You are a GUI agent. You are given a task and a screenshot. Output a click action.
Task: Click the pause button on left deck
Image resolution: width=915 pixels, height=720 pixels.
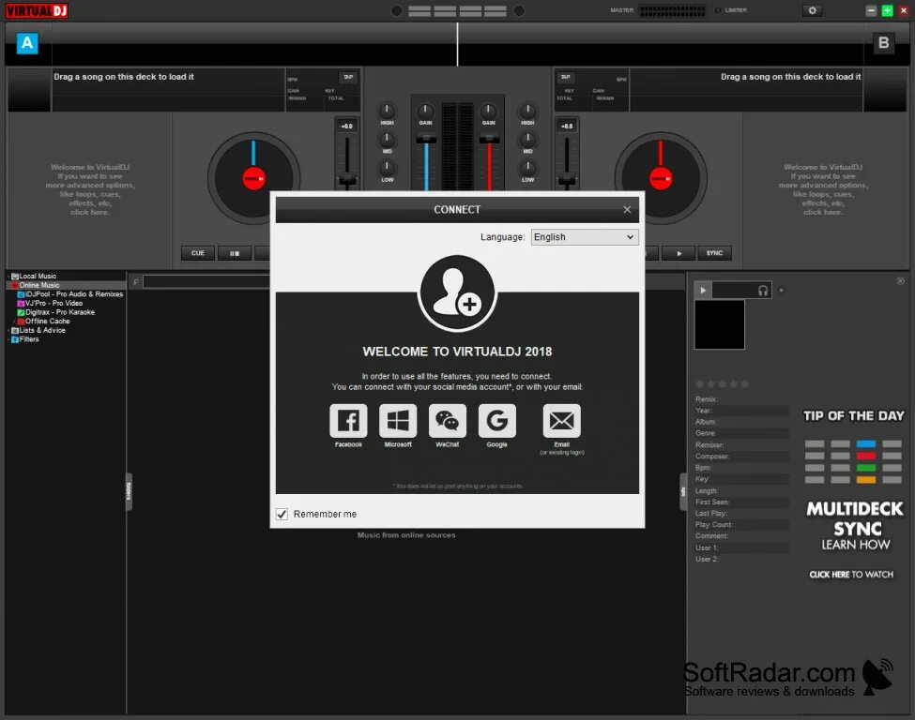pyautogui.click(x=235, y=253)
